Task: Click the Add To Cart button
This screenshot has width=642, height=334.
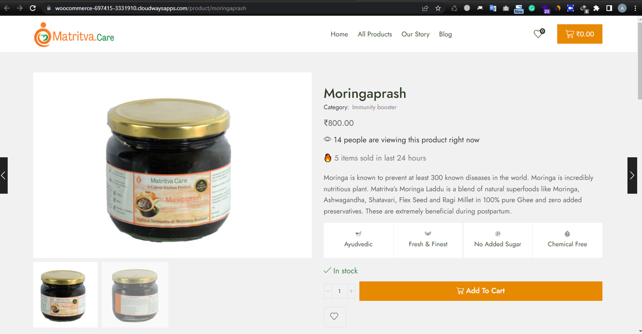Action: tap(480, 291)
